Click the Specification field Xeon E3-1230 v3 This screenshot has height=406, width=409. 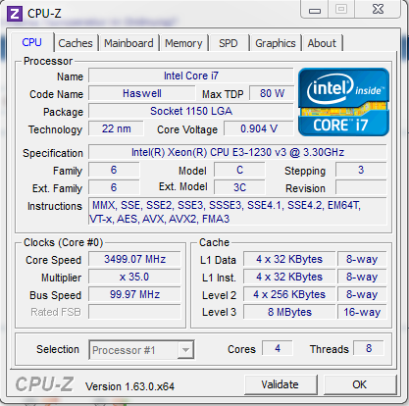(237, 152)
